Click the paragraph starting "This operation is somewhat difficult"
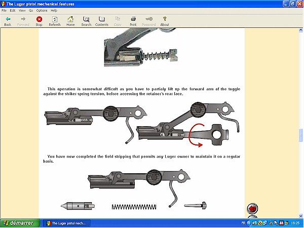The height and width of the screenshot is (228, 304). (x=142, y=91)
